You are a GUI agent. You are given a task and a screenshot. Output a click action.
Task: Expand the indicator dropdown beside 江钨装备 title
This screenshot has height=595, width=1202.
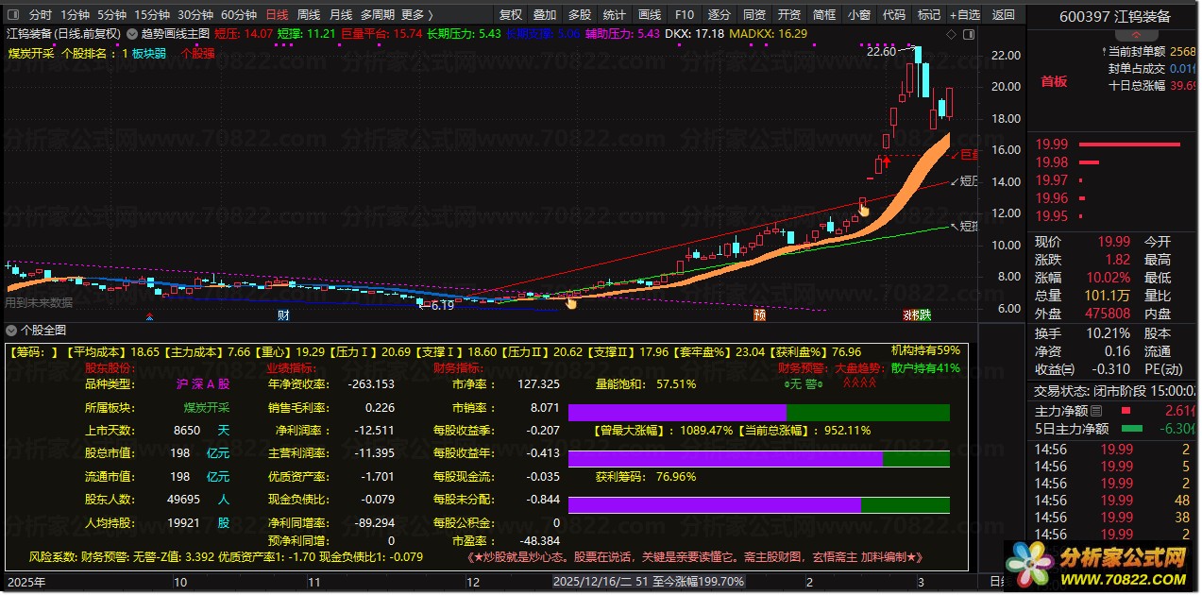pyautogui.click(x=130, y=33)
